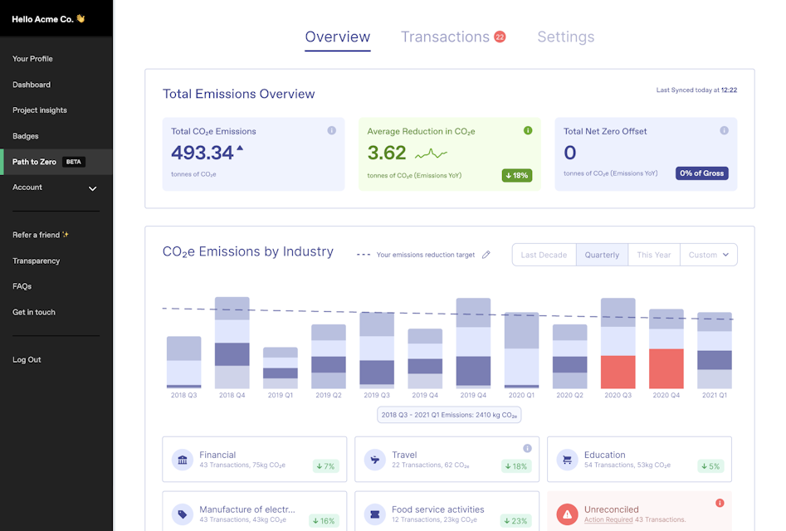The height and width of the screenshot is (531, 786).
Task: Click the Education cart icon
Action: click(x=568, y=460)
